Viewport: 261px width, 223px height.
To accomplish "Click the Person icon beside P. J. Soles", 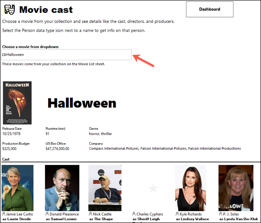I will tap(221, 214).
